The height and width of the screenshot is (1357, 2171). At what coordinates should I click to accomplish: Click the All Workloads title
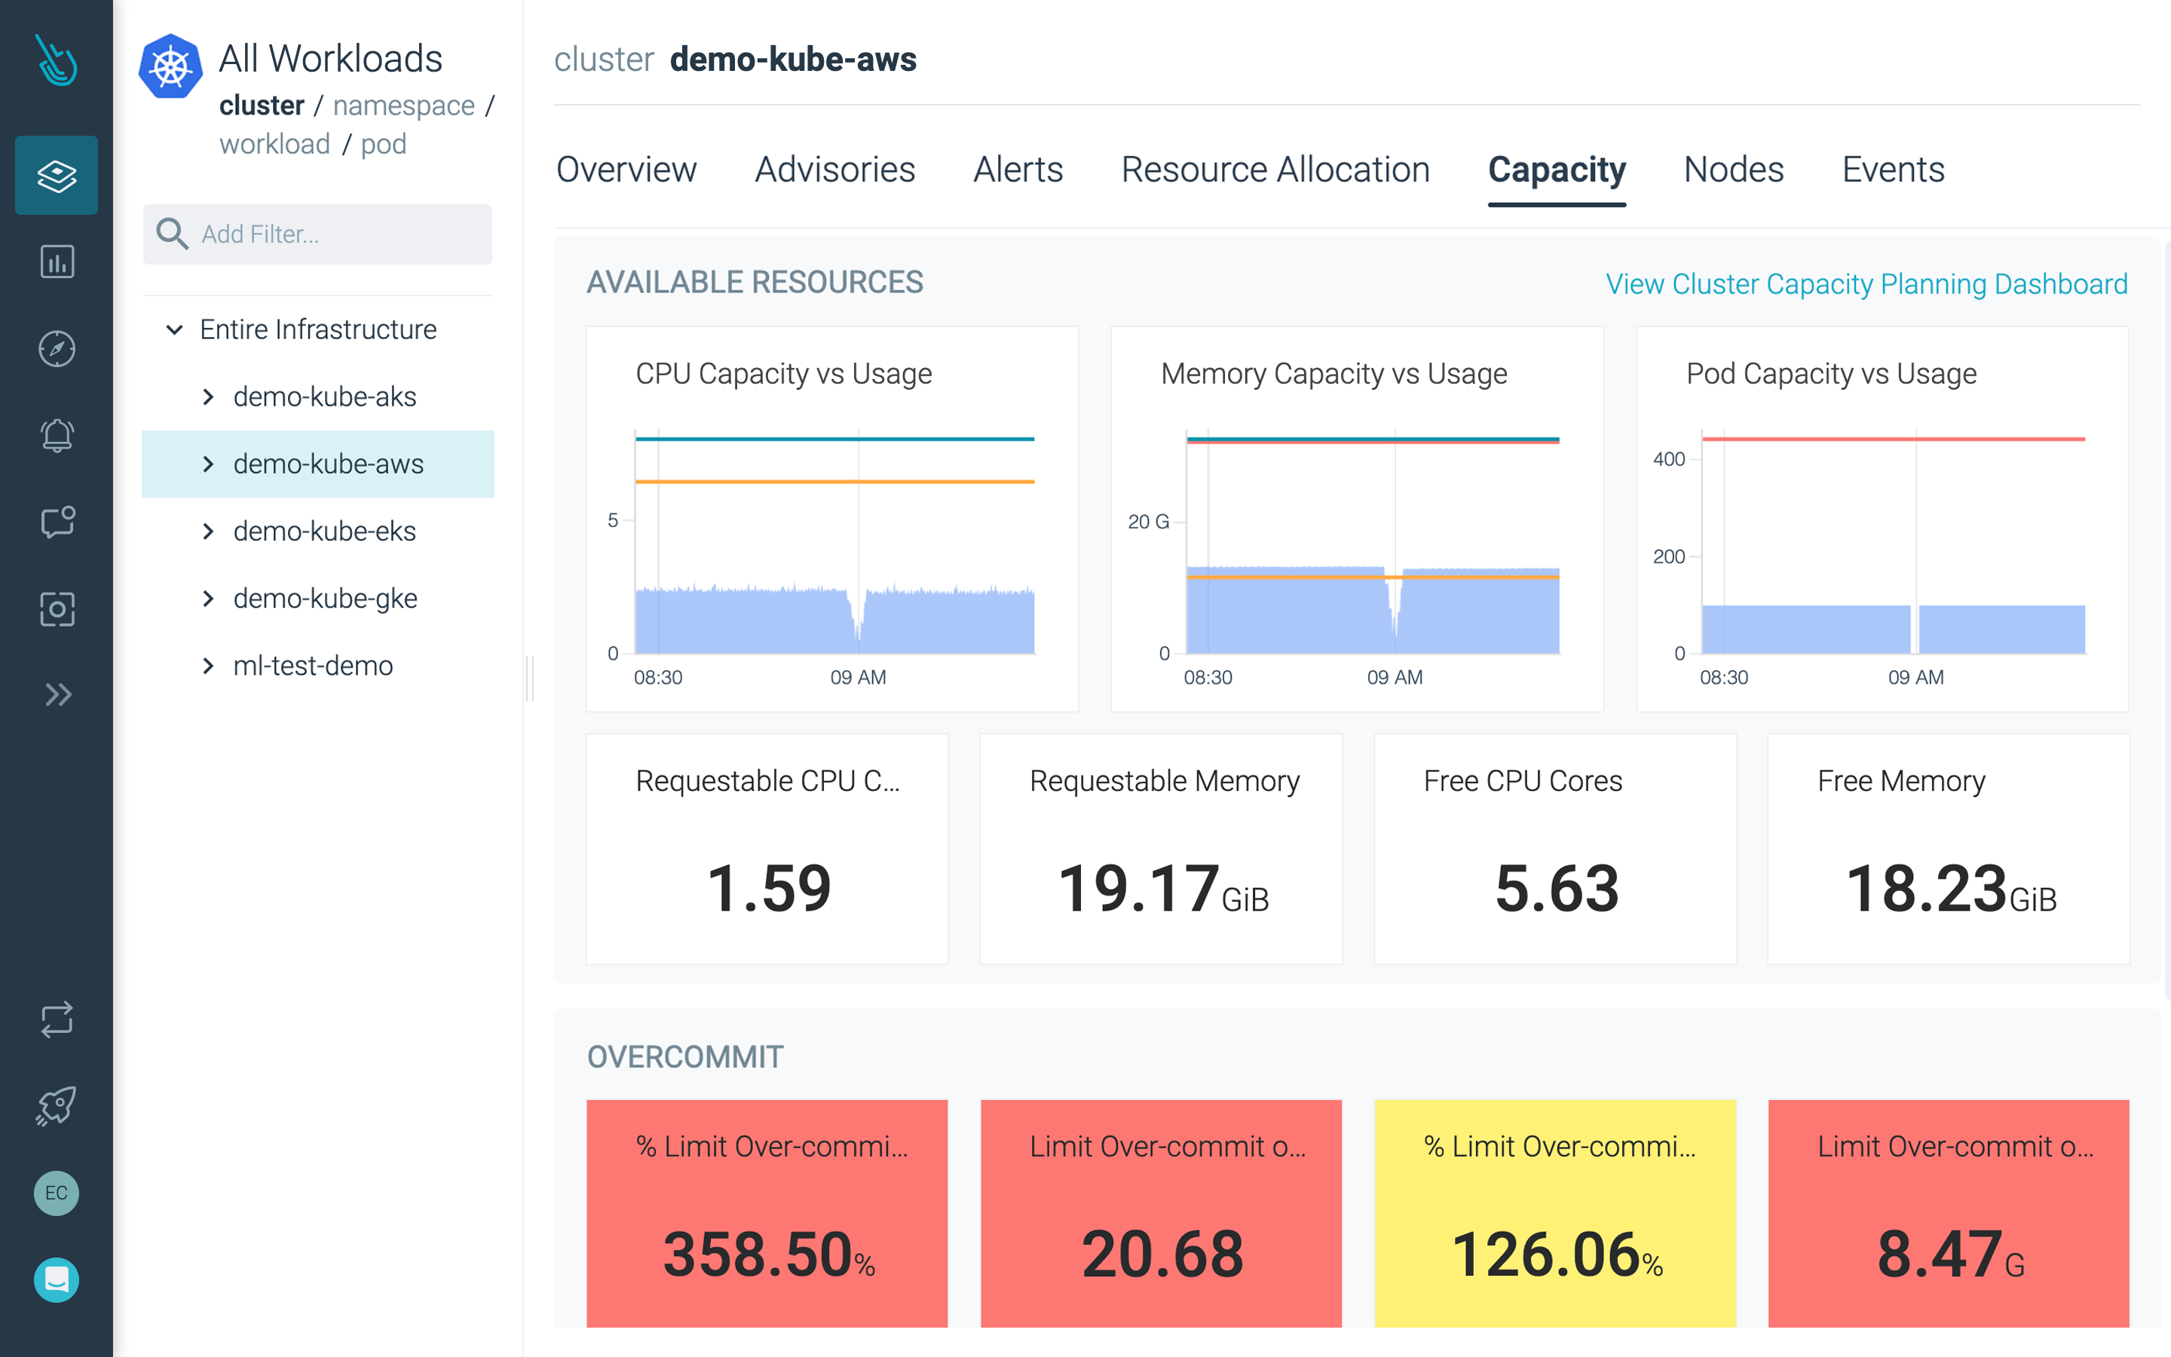(330, 60)
